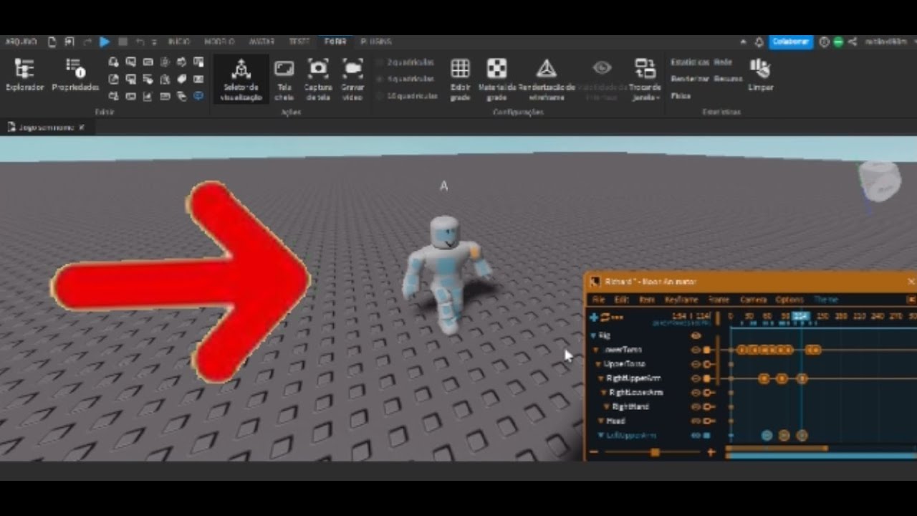The image size is (917, 516).
Task: Open the ARQUIVO menu
Action: 21,42
